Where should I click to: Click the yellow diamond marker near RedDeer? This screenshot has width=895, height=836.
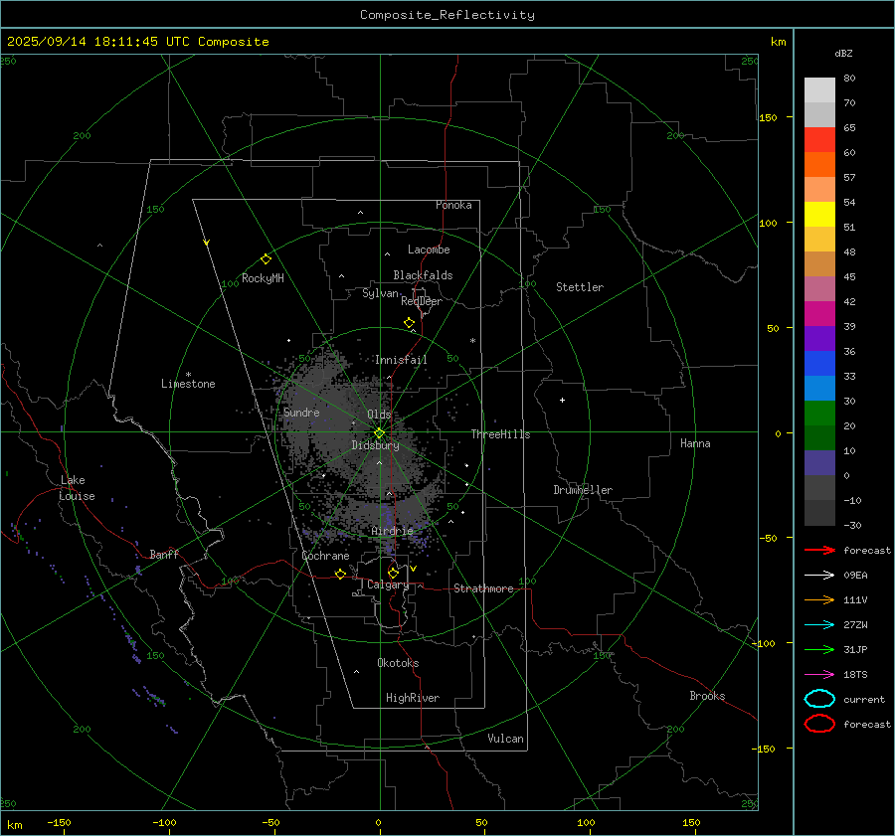tap(409, 323)
